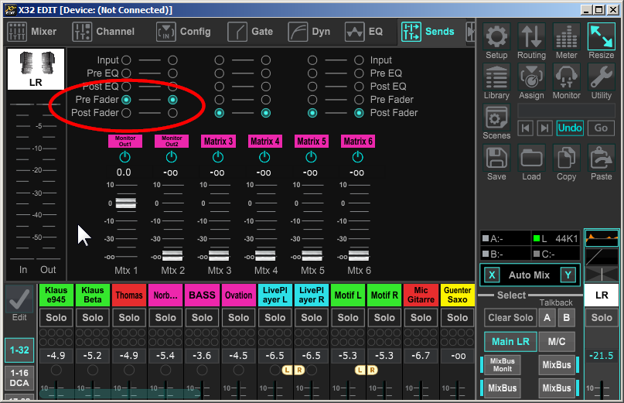Select Pre Fader tap for Mtx 6

coord(359,100)
